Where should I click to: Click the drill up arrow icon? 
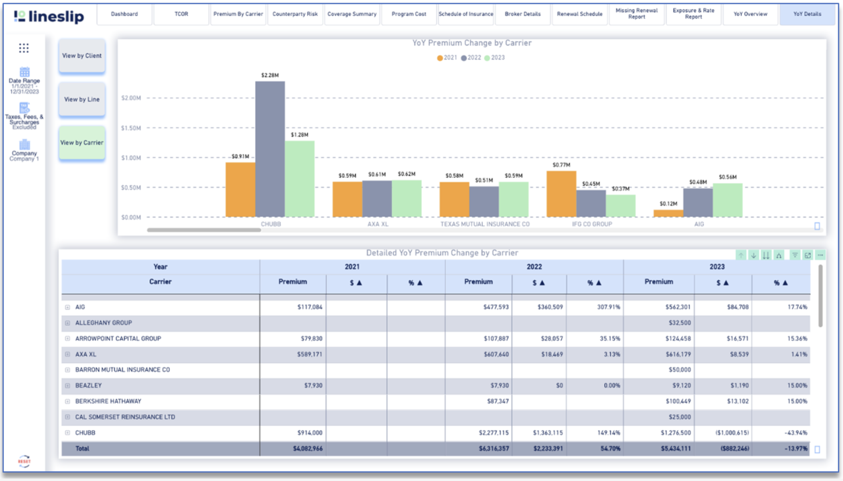tap(741, 255)
